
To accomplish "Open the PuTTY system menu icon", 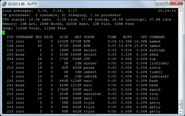I will pos(4,4).
